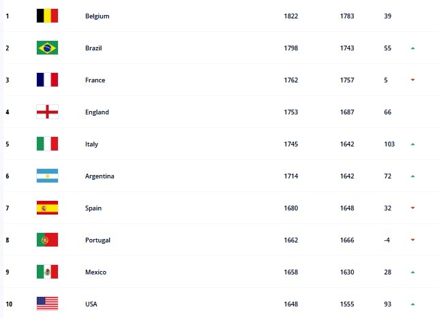The width and height of the screenshot is (439, 318).
Task: Click France's red down arrow indicator
Action: point(412,80)
